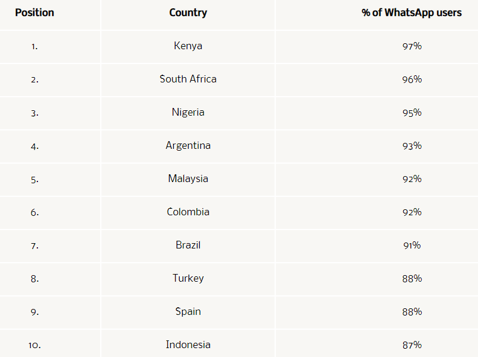Viewport: 478px width, 357px height.
Task: Select the 96% percentage cell
Action: click(412, 79)
